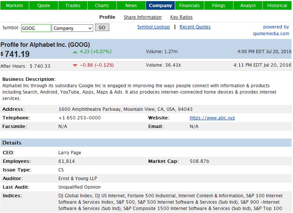Open the Analyst tab
This screenshot has width=293, height=213.
(x=248, y=5)
